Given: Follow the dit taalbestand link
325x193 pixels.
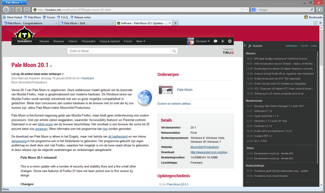Looking at the screenshot, I should (x=118, y=136).
